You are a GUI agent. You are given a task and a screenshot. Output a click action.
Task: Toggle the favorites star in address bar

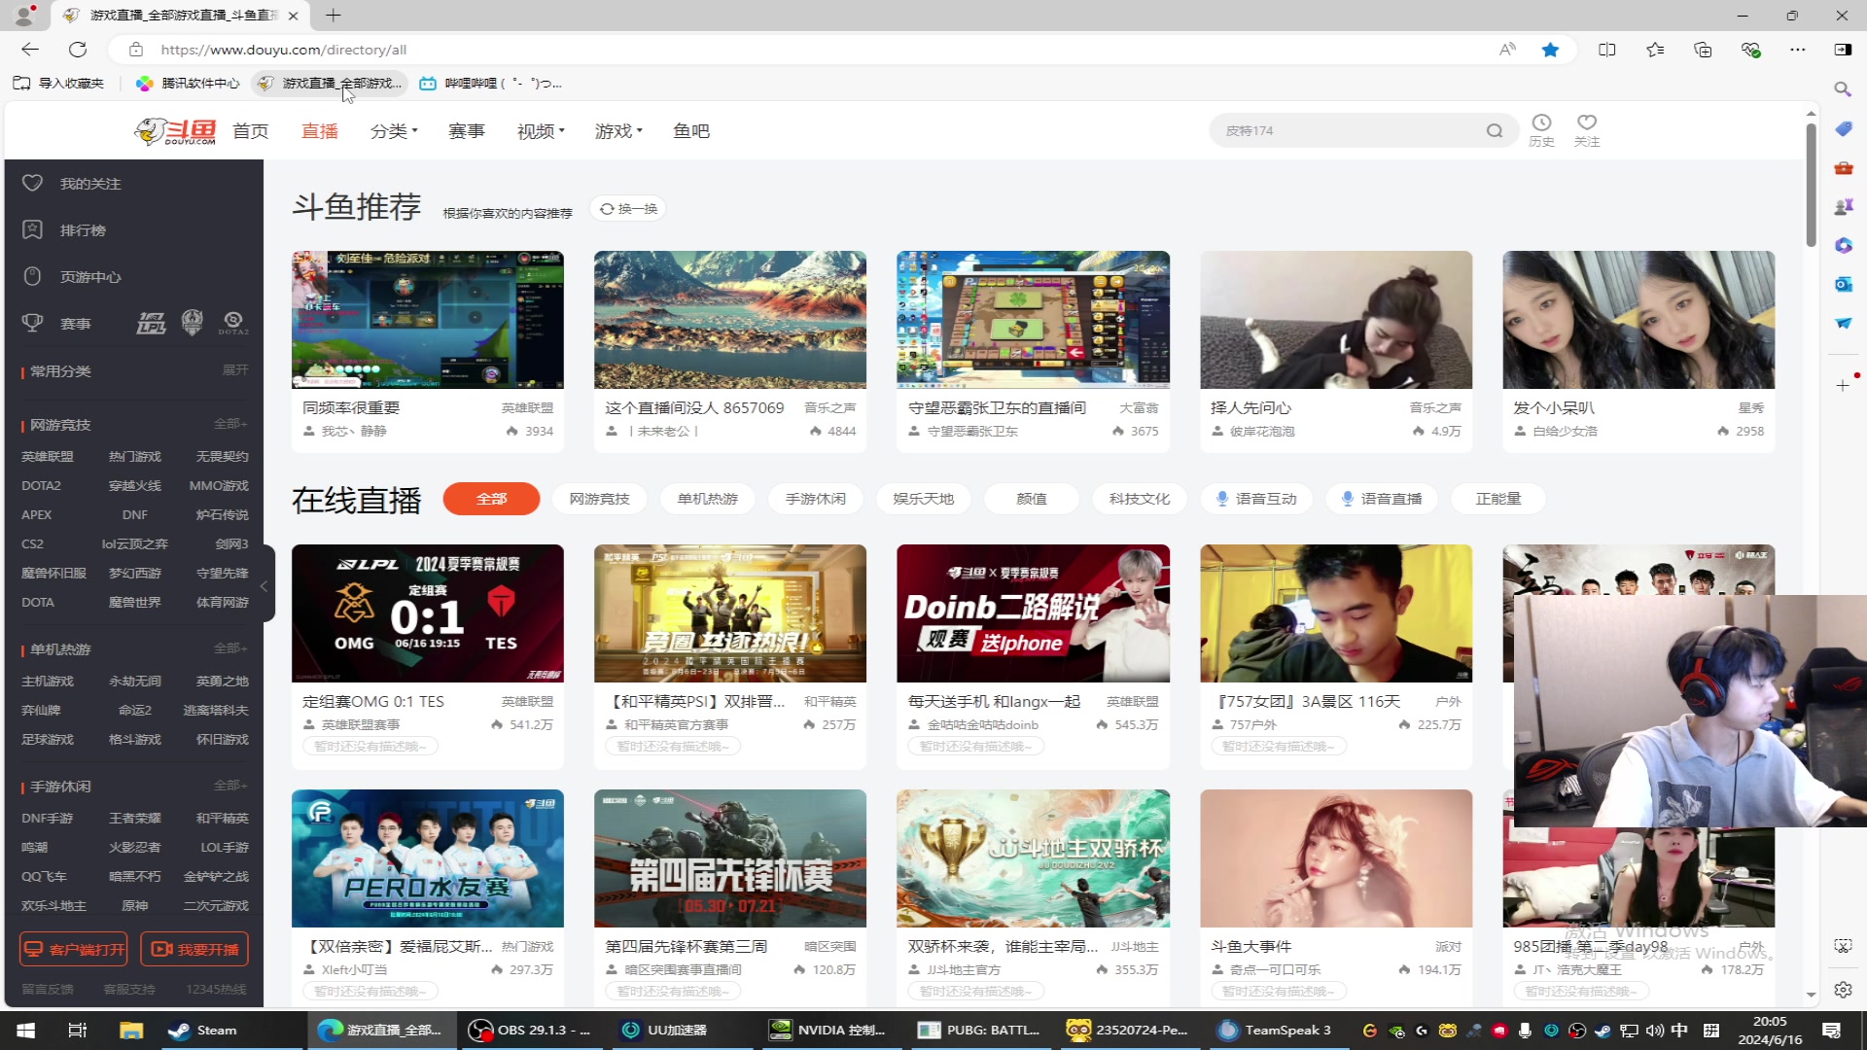click(x=1551, y=50)
